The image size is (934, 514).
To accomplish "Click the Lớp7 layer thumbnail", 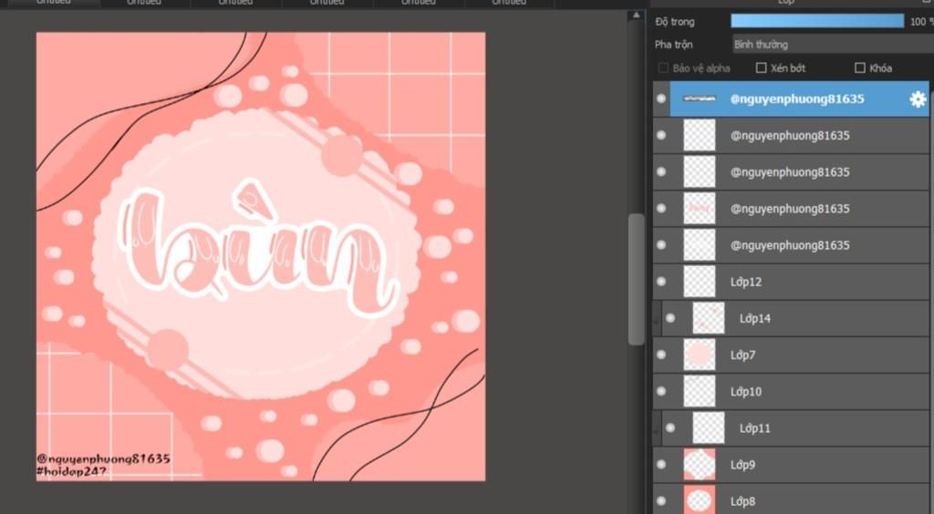I will pyautogui.click(x=700, y=355).
